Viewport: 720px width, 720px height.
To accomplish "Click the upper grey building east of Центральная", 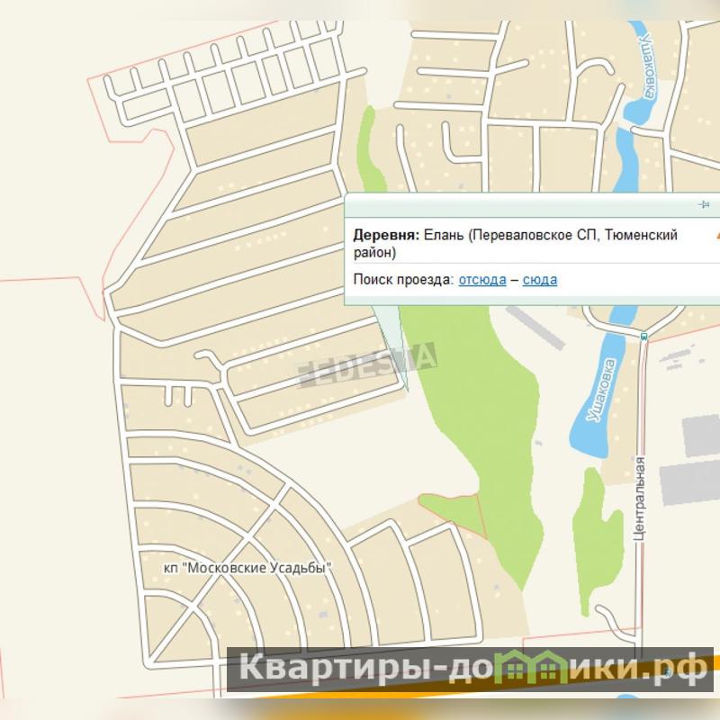I will coord(700,436).
